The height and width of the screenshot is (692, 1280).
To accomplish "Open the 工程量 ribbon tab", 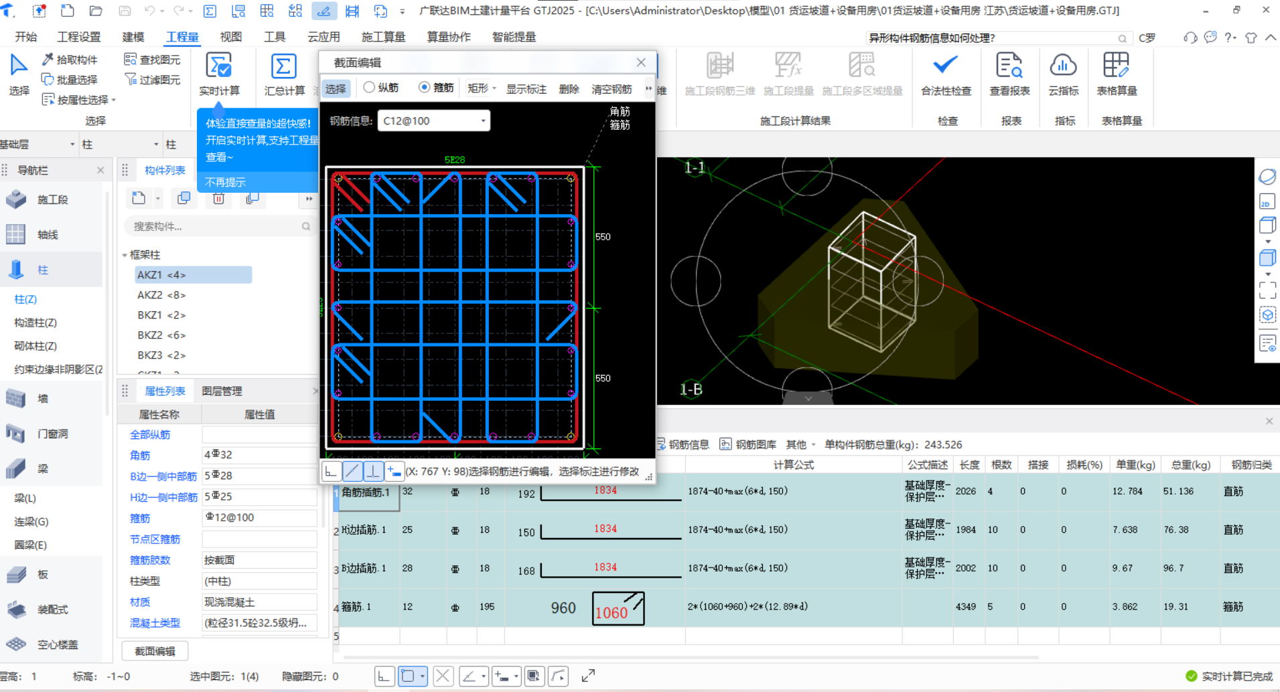I will 182,37.
